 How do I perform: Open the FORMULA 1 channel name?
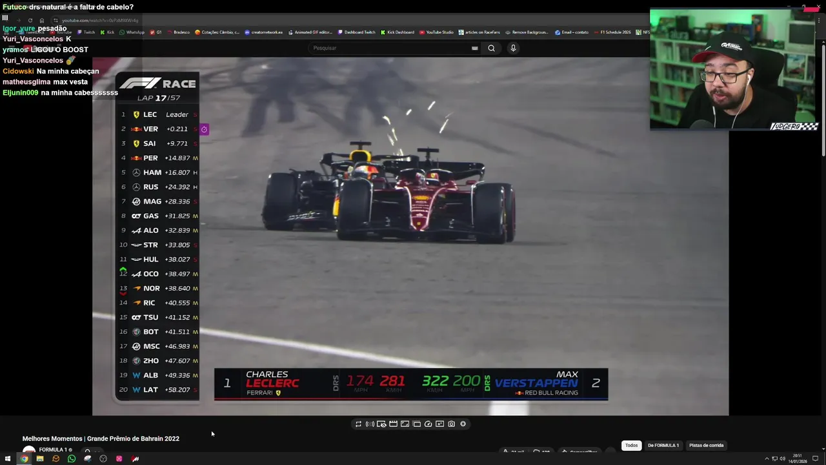point(53,449)
